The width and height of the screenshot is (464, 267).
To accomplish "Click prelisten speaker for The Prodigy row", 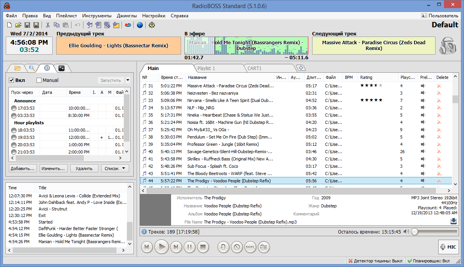I will tap(423, 181).
